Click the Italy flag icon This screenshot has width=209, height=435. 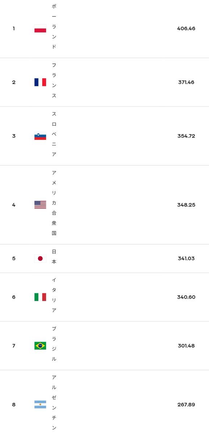[40, 297]
